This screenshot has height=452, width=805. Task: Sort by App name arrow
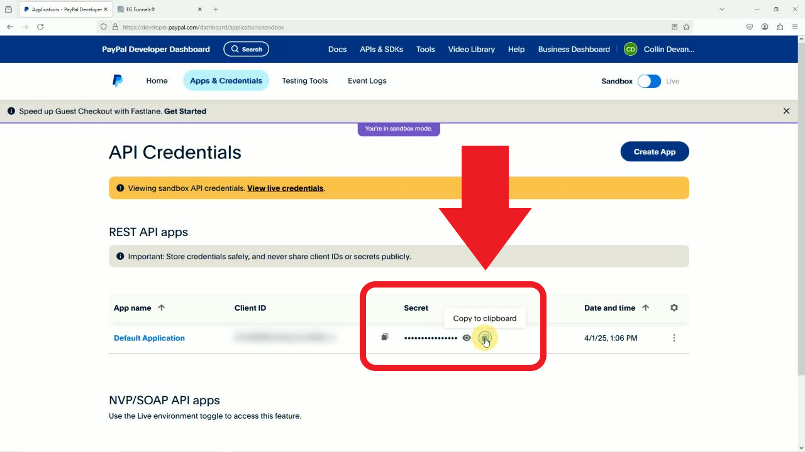(x=162, y=308)
